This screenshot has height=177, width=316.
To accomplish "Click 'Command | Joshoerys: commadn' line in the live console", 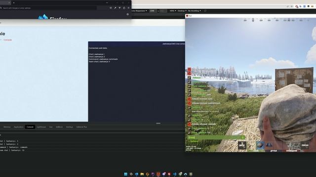I will (x=103, y=59).
